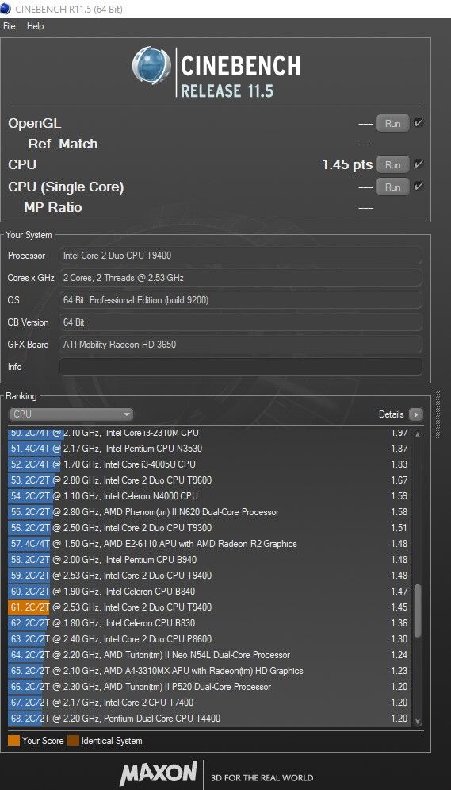Screen dimensions: 451x790
Task: Click the Your Score orange legend swatch
Action: tap(14, 741)
